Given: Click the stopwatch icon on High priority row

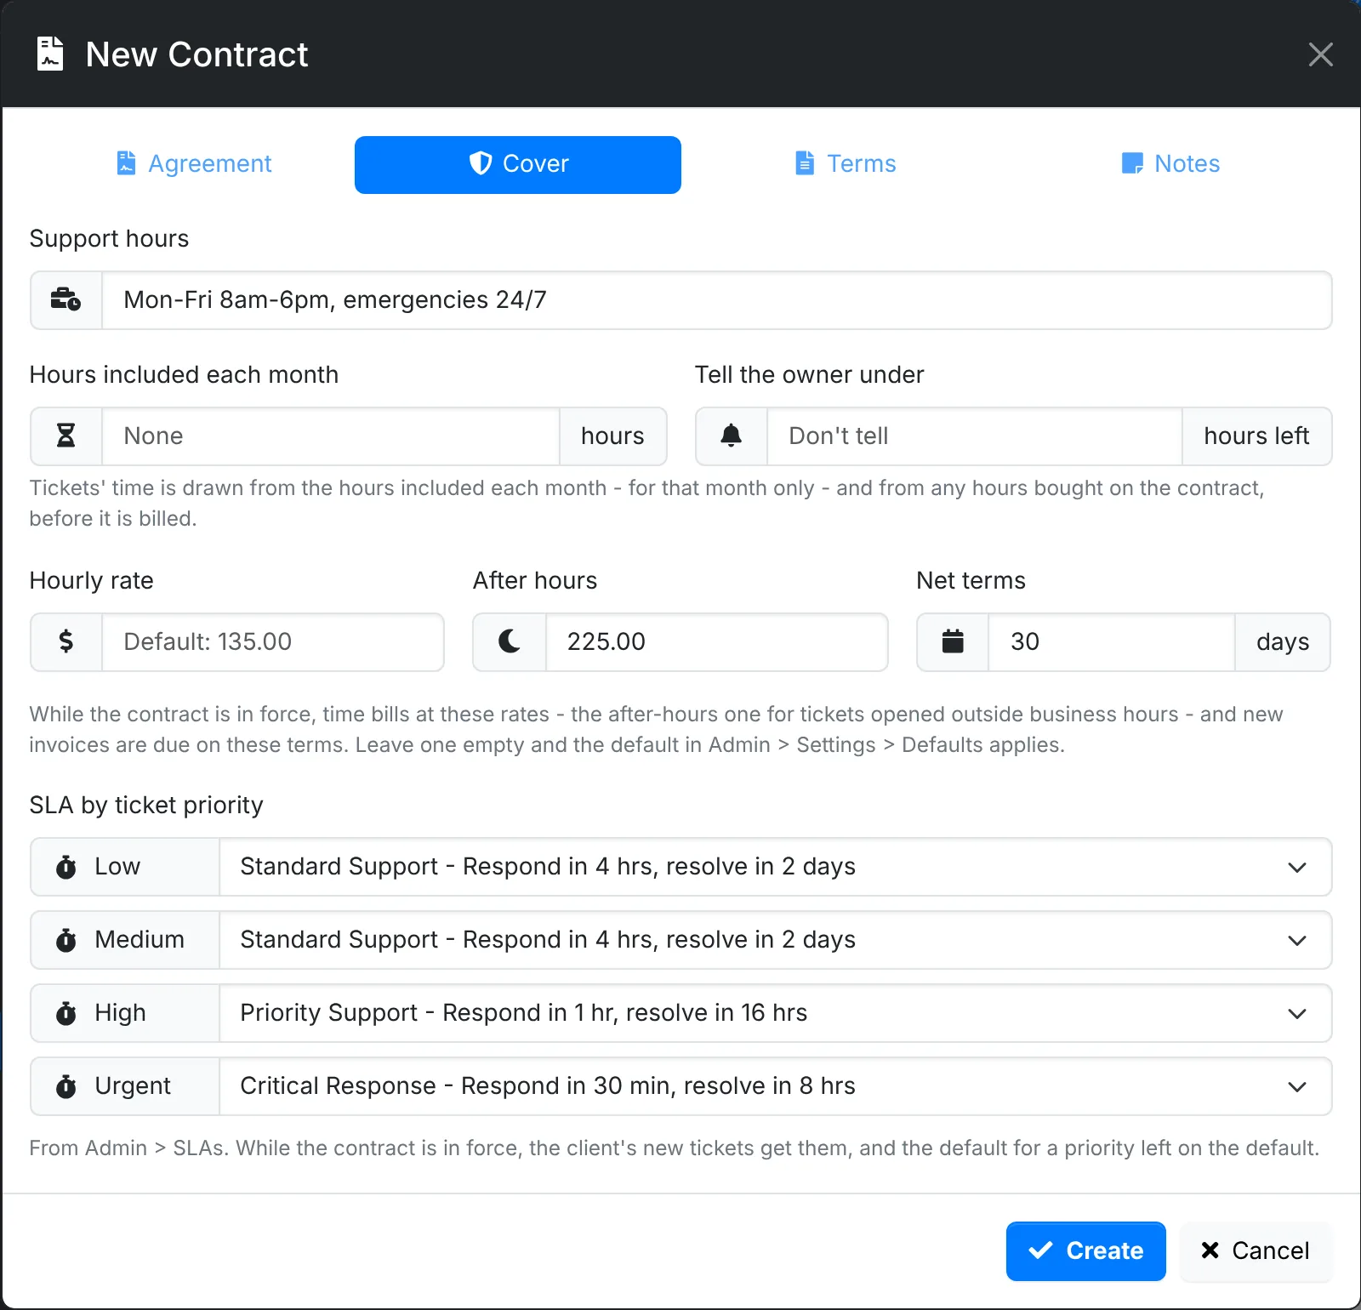Looking at the screenshot, I should [65, 1013].
